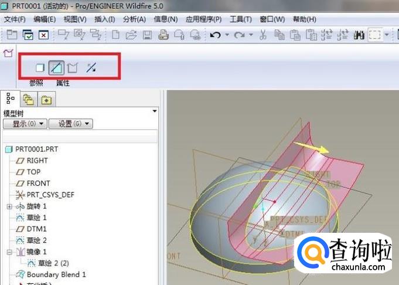Image resolution: width=399 pixels, height=285 pixels.
Task: Open the undo history dropdown arrow
Action: (x=227, y=35)
